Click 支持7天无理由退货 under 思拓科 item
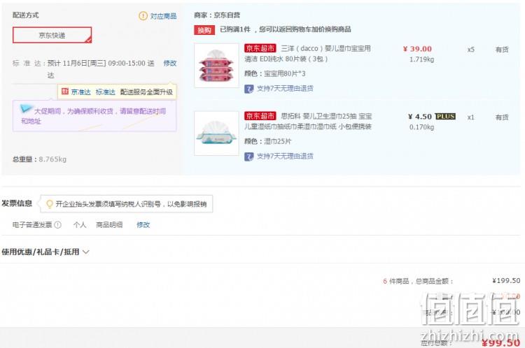The image size is (525, 348). coord(285,156)
